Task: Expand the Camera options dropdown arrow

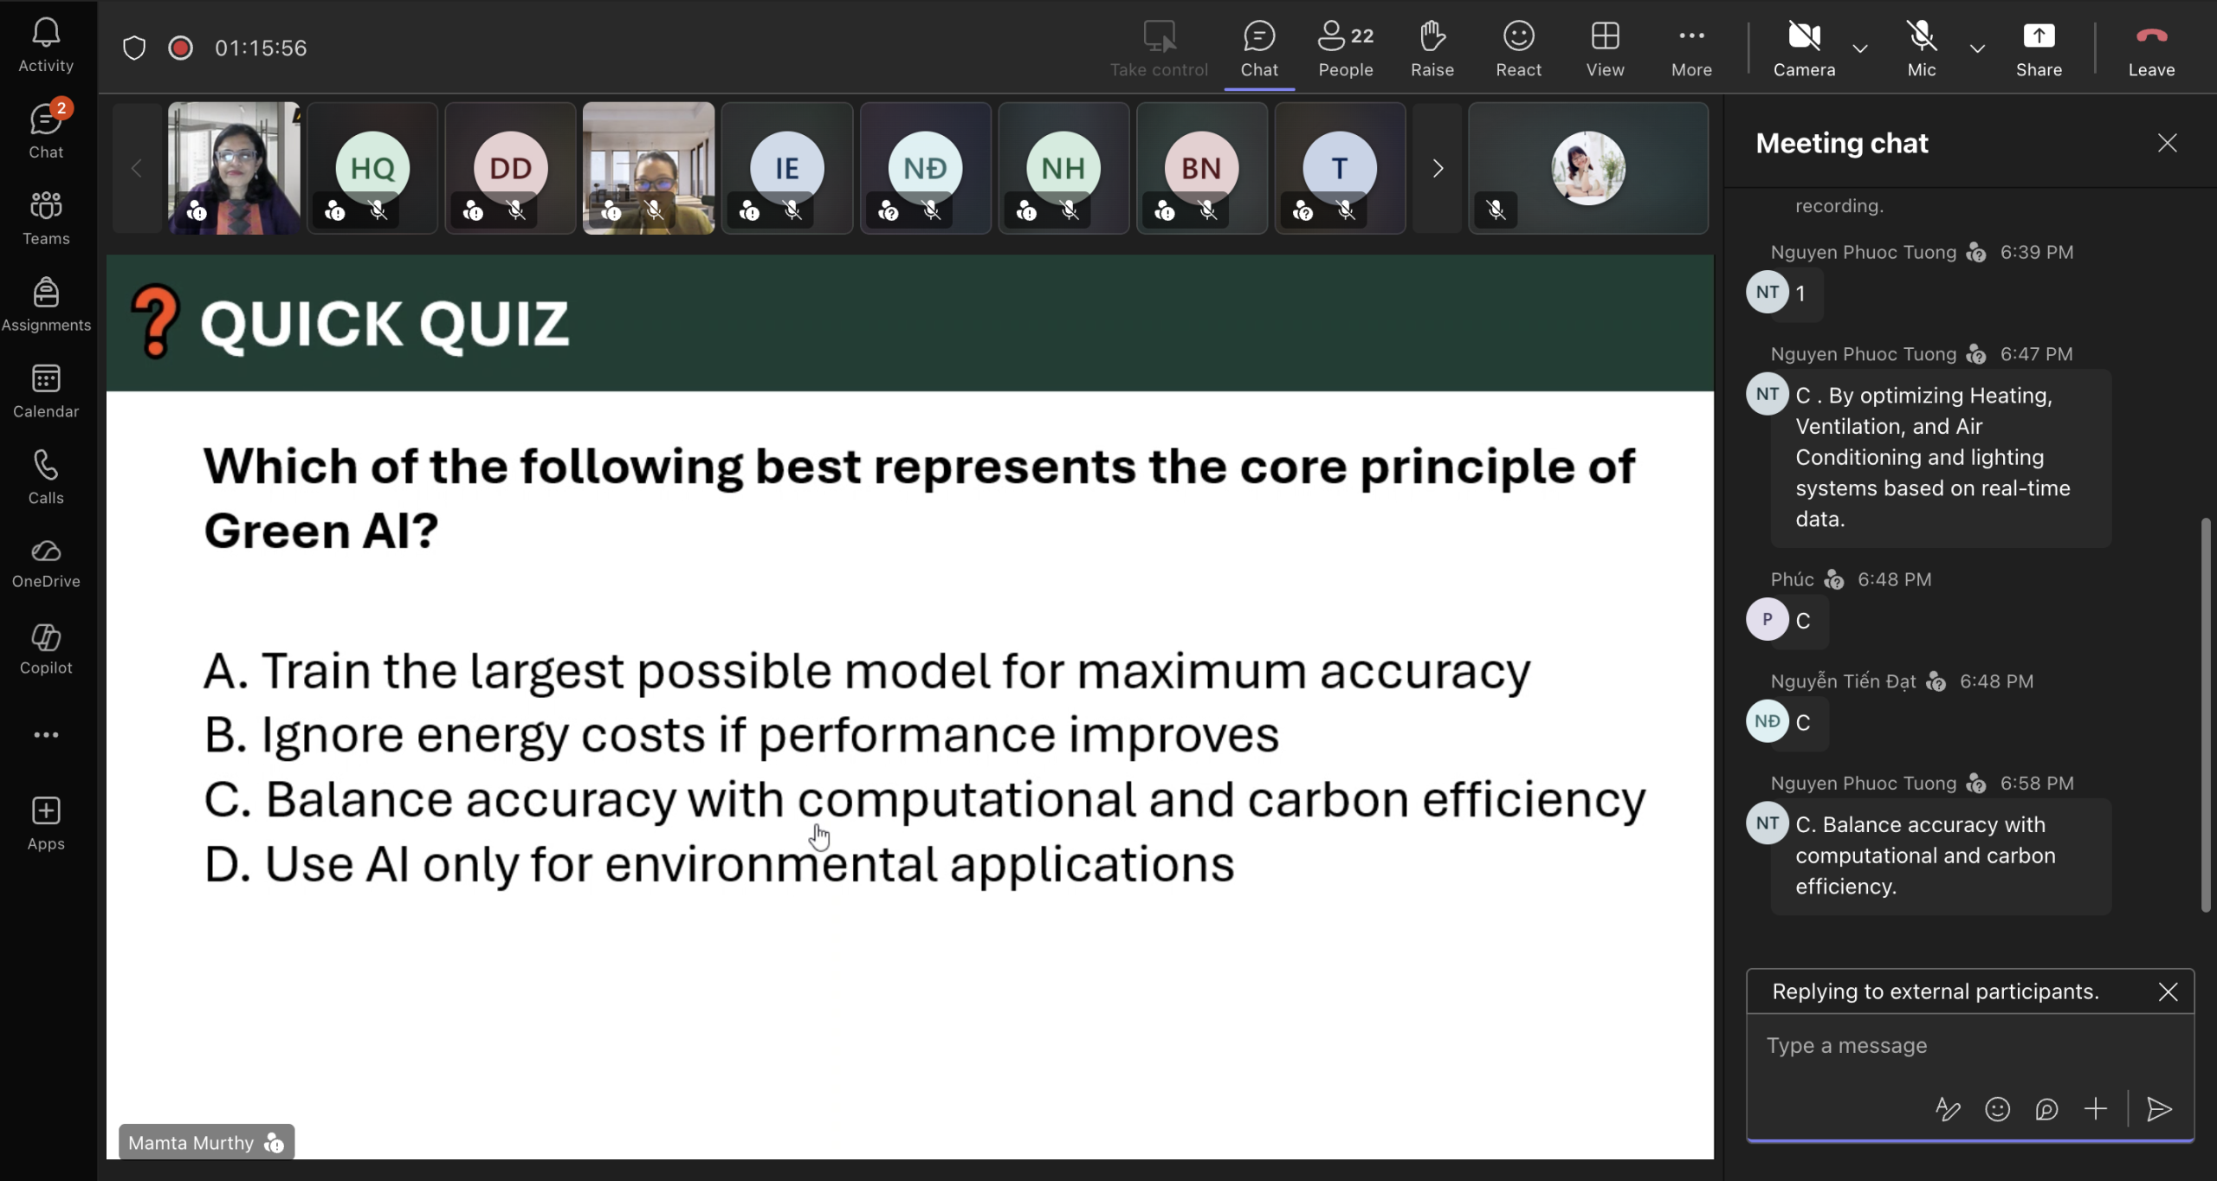Action: pyautogui.click(x=1859, y=48)
